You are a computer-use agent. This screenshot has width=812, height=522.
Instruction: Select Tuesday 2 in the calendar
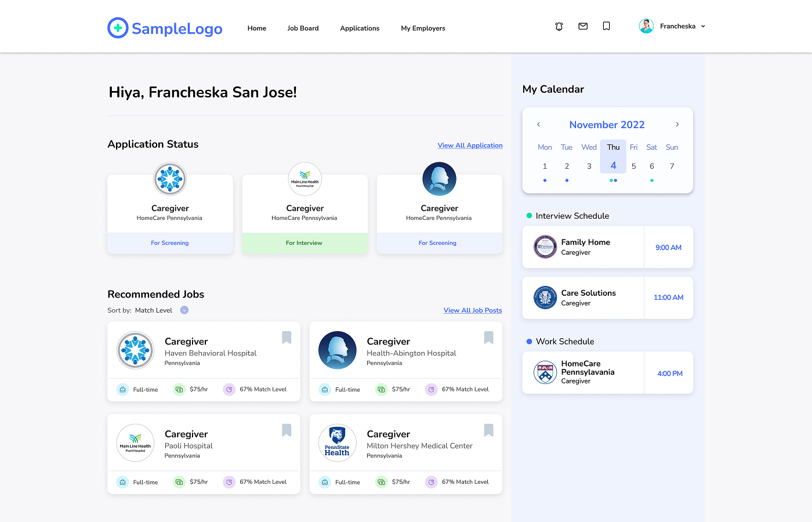pos(567,166)
